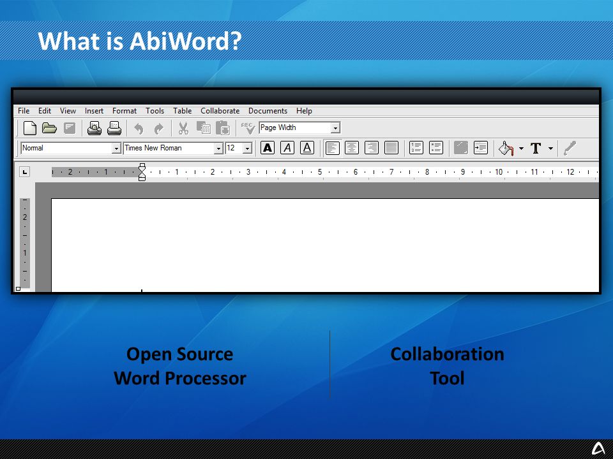
Task: Open the Documents menu
Action: click(268, 111)
